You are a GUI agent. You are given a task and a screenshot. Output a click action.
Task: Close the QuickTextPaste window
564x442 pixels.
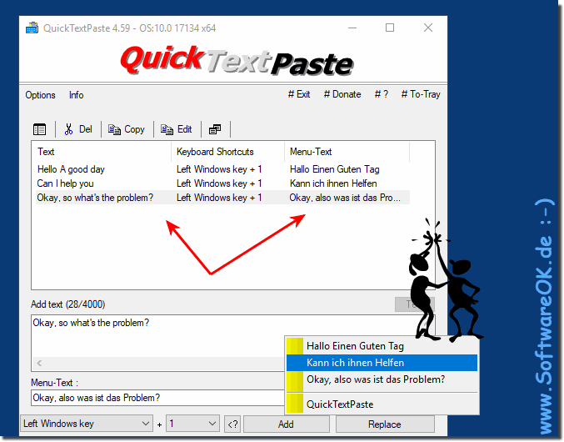tap(428, 28)
